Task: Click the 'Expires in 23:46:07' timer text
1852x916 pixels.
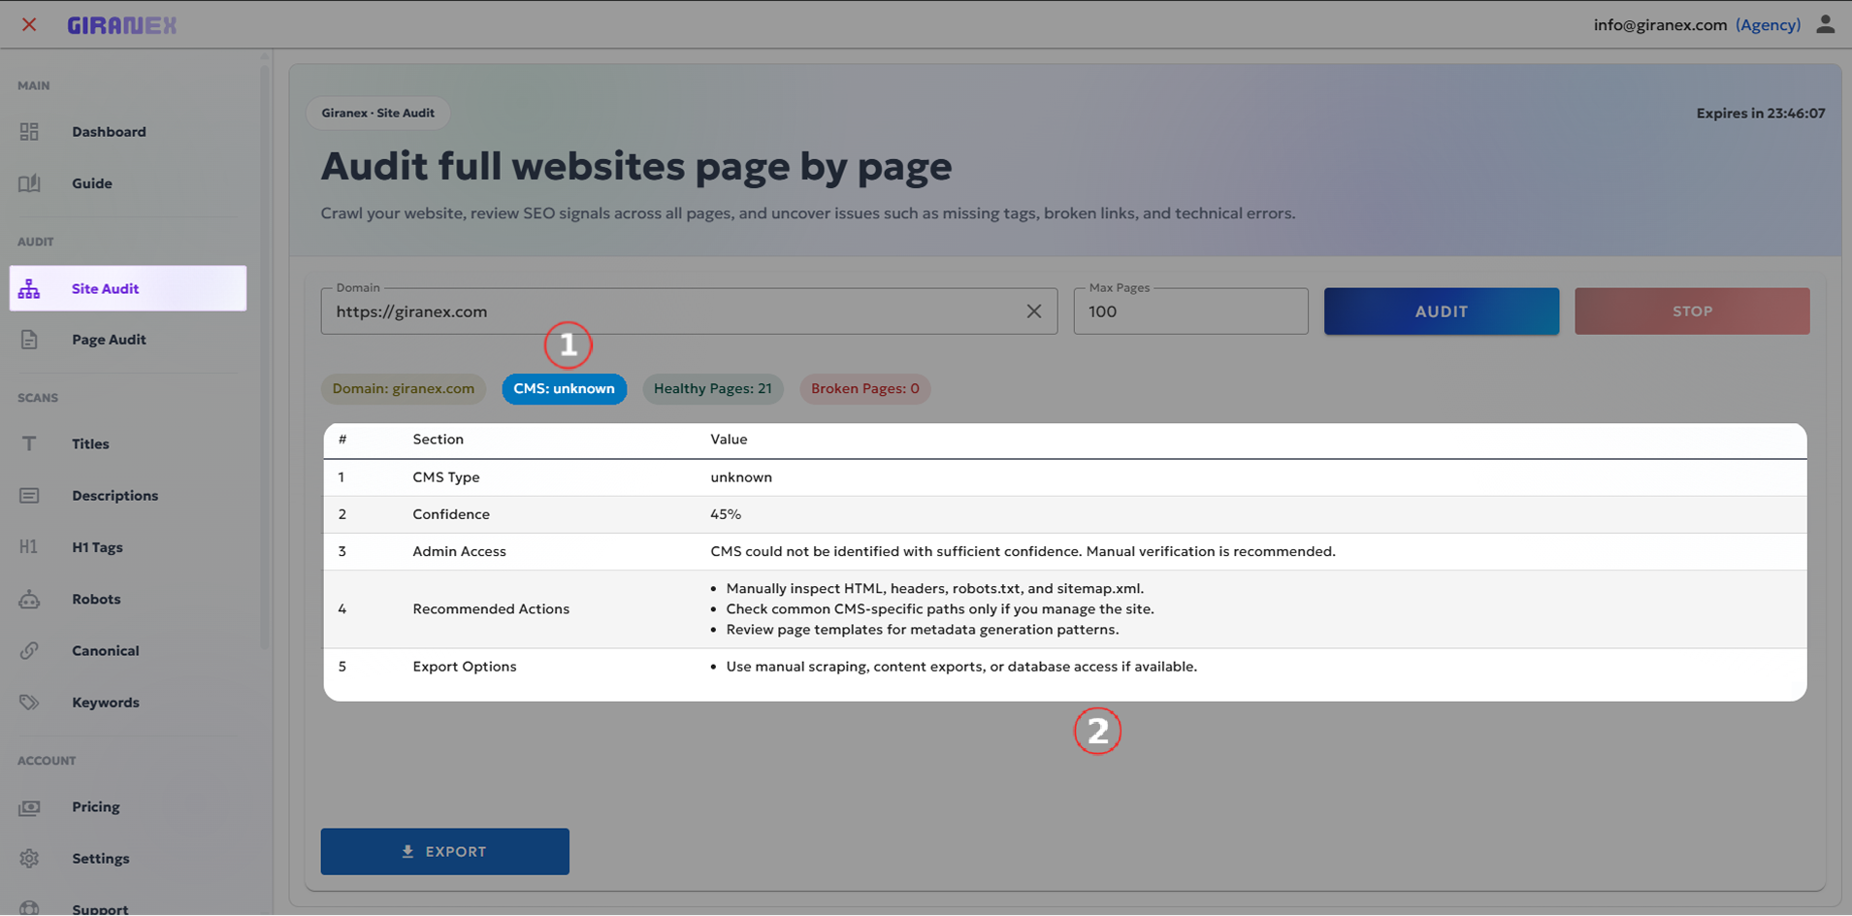Action: pyautogui.click(x=1761, y=114)
